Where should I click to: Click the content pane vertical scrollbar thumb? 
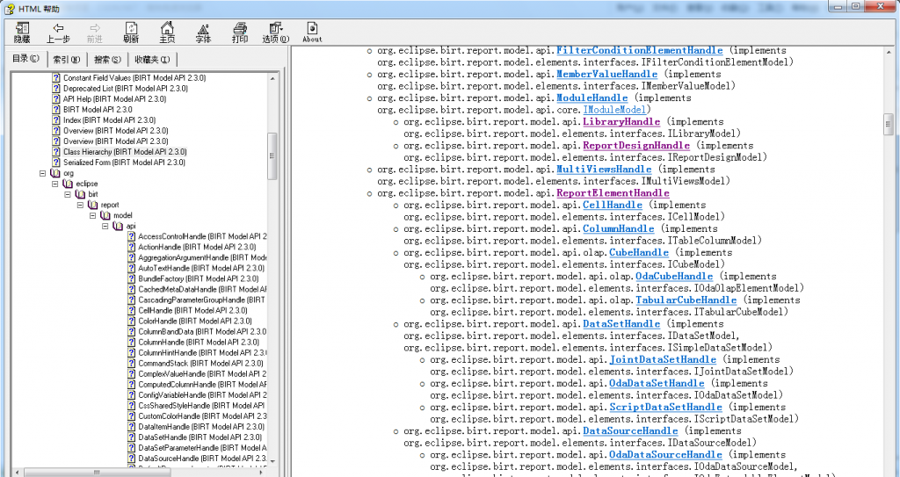(x=889, y=123)
